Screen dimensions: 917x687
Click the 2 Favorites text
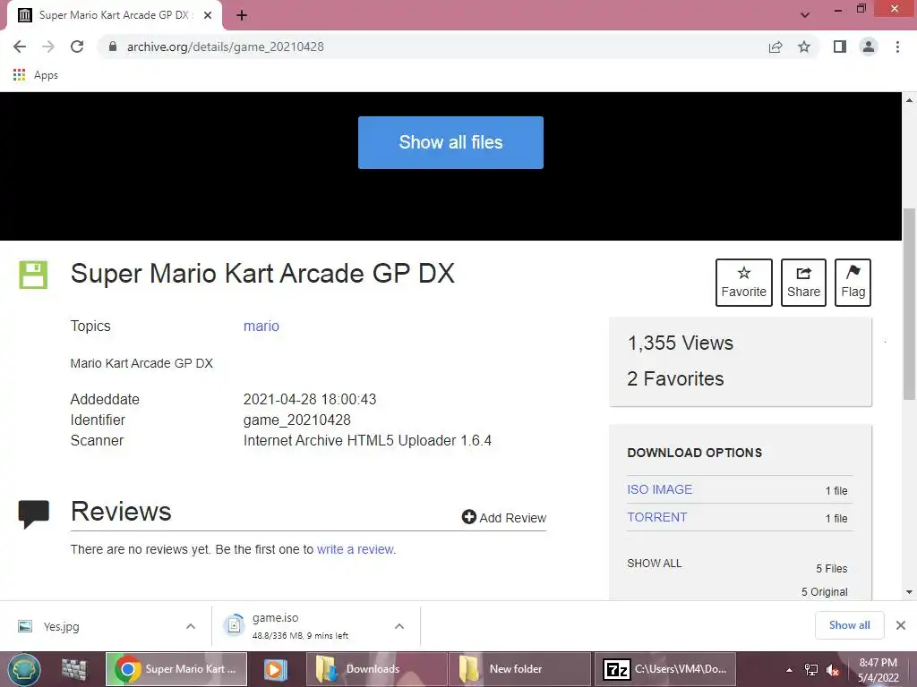(x=675, y=378)
